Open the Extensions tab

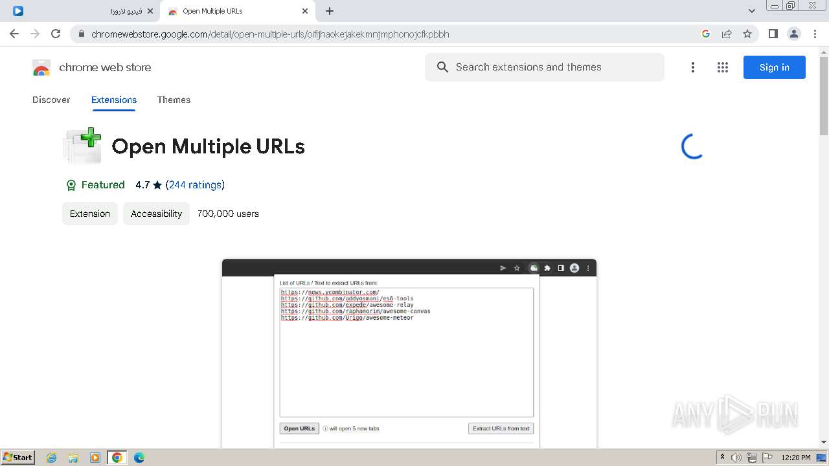[x=114, y=100]
